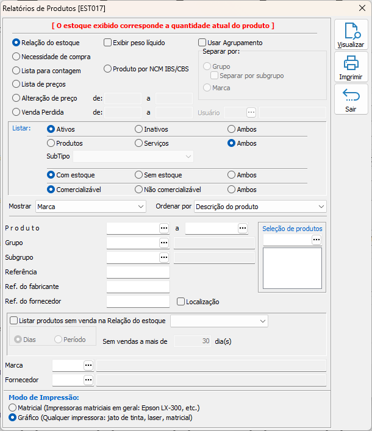Click the Referência input field
The height and width of the screenshot is (431, 372).
pos(138,272)
